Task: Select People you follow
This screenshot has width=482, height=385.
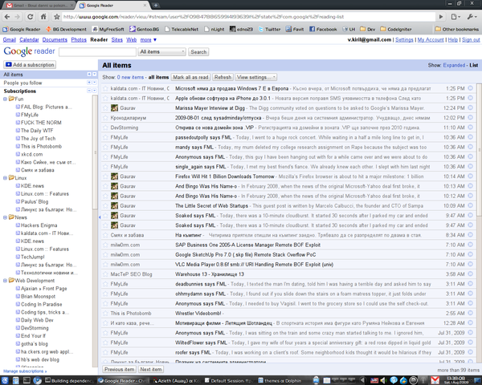Action: 22,83
